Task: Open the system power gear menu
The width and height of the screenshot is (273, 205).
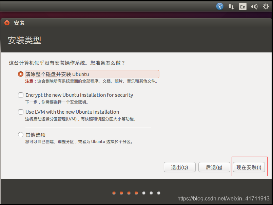Action: 266,7
